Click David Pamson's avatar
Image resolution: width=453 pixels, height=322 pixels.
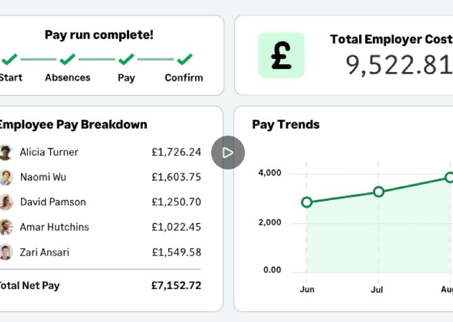tap(5, 202)
